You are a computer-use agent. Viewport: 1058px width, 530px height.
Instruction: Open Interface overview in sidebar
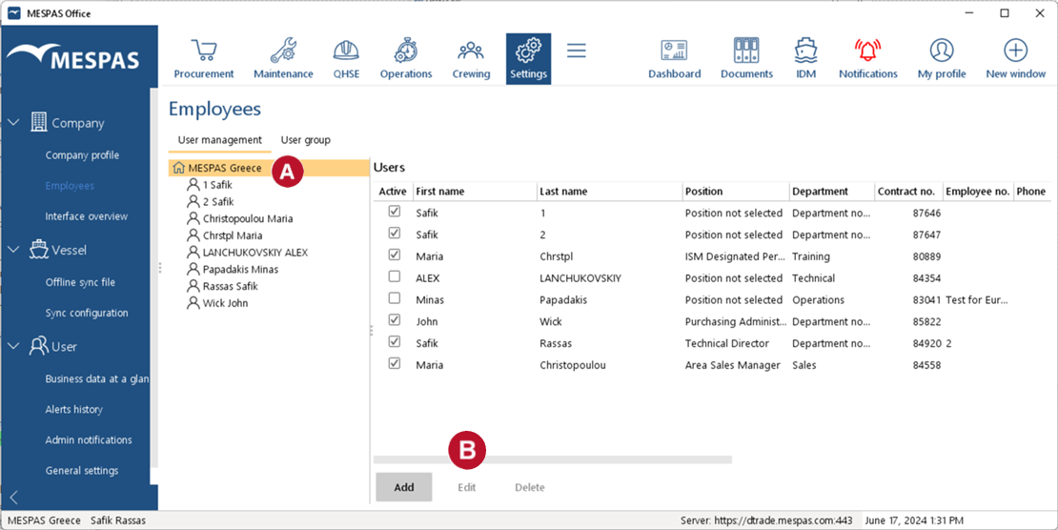(87, 216)
